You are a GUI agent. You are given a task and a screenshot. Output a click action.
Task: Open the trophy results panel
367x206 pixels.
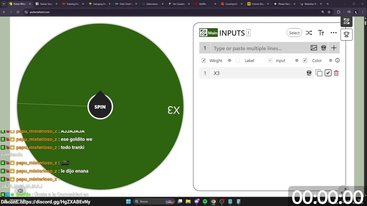click(346, 34)
